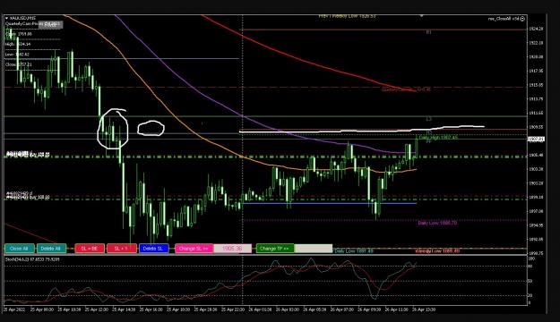
Task: Click the purple Daily Low label
Action: (437, 223)
